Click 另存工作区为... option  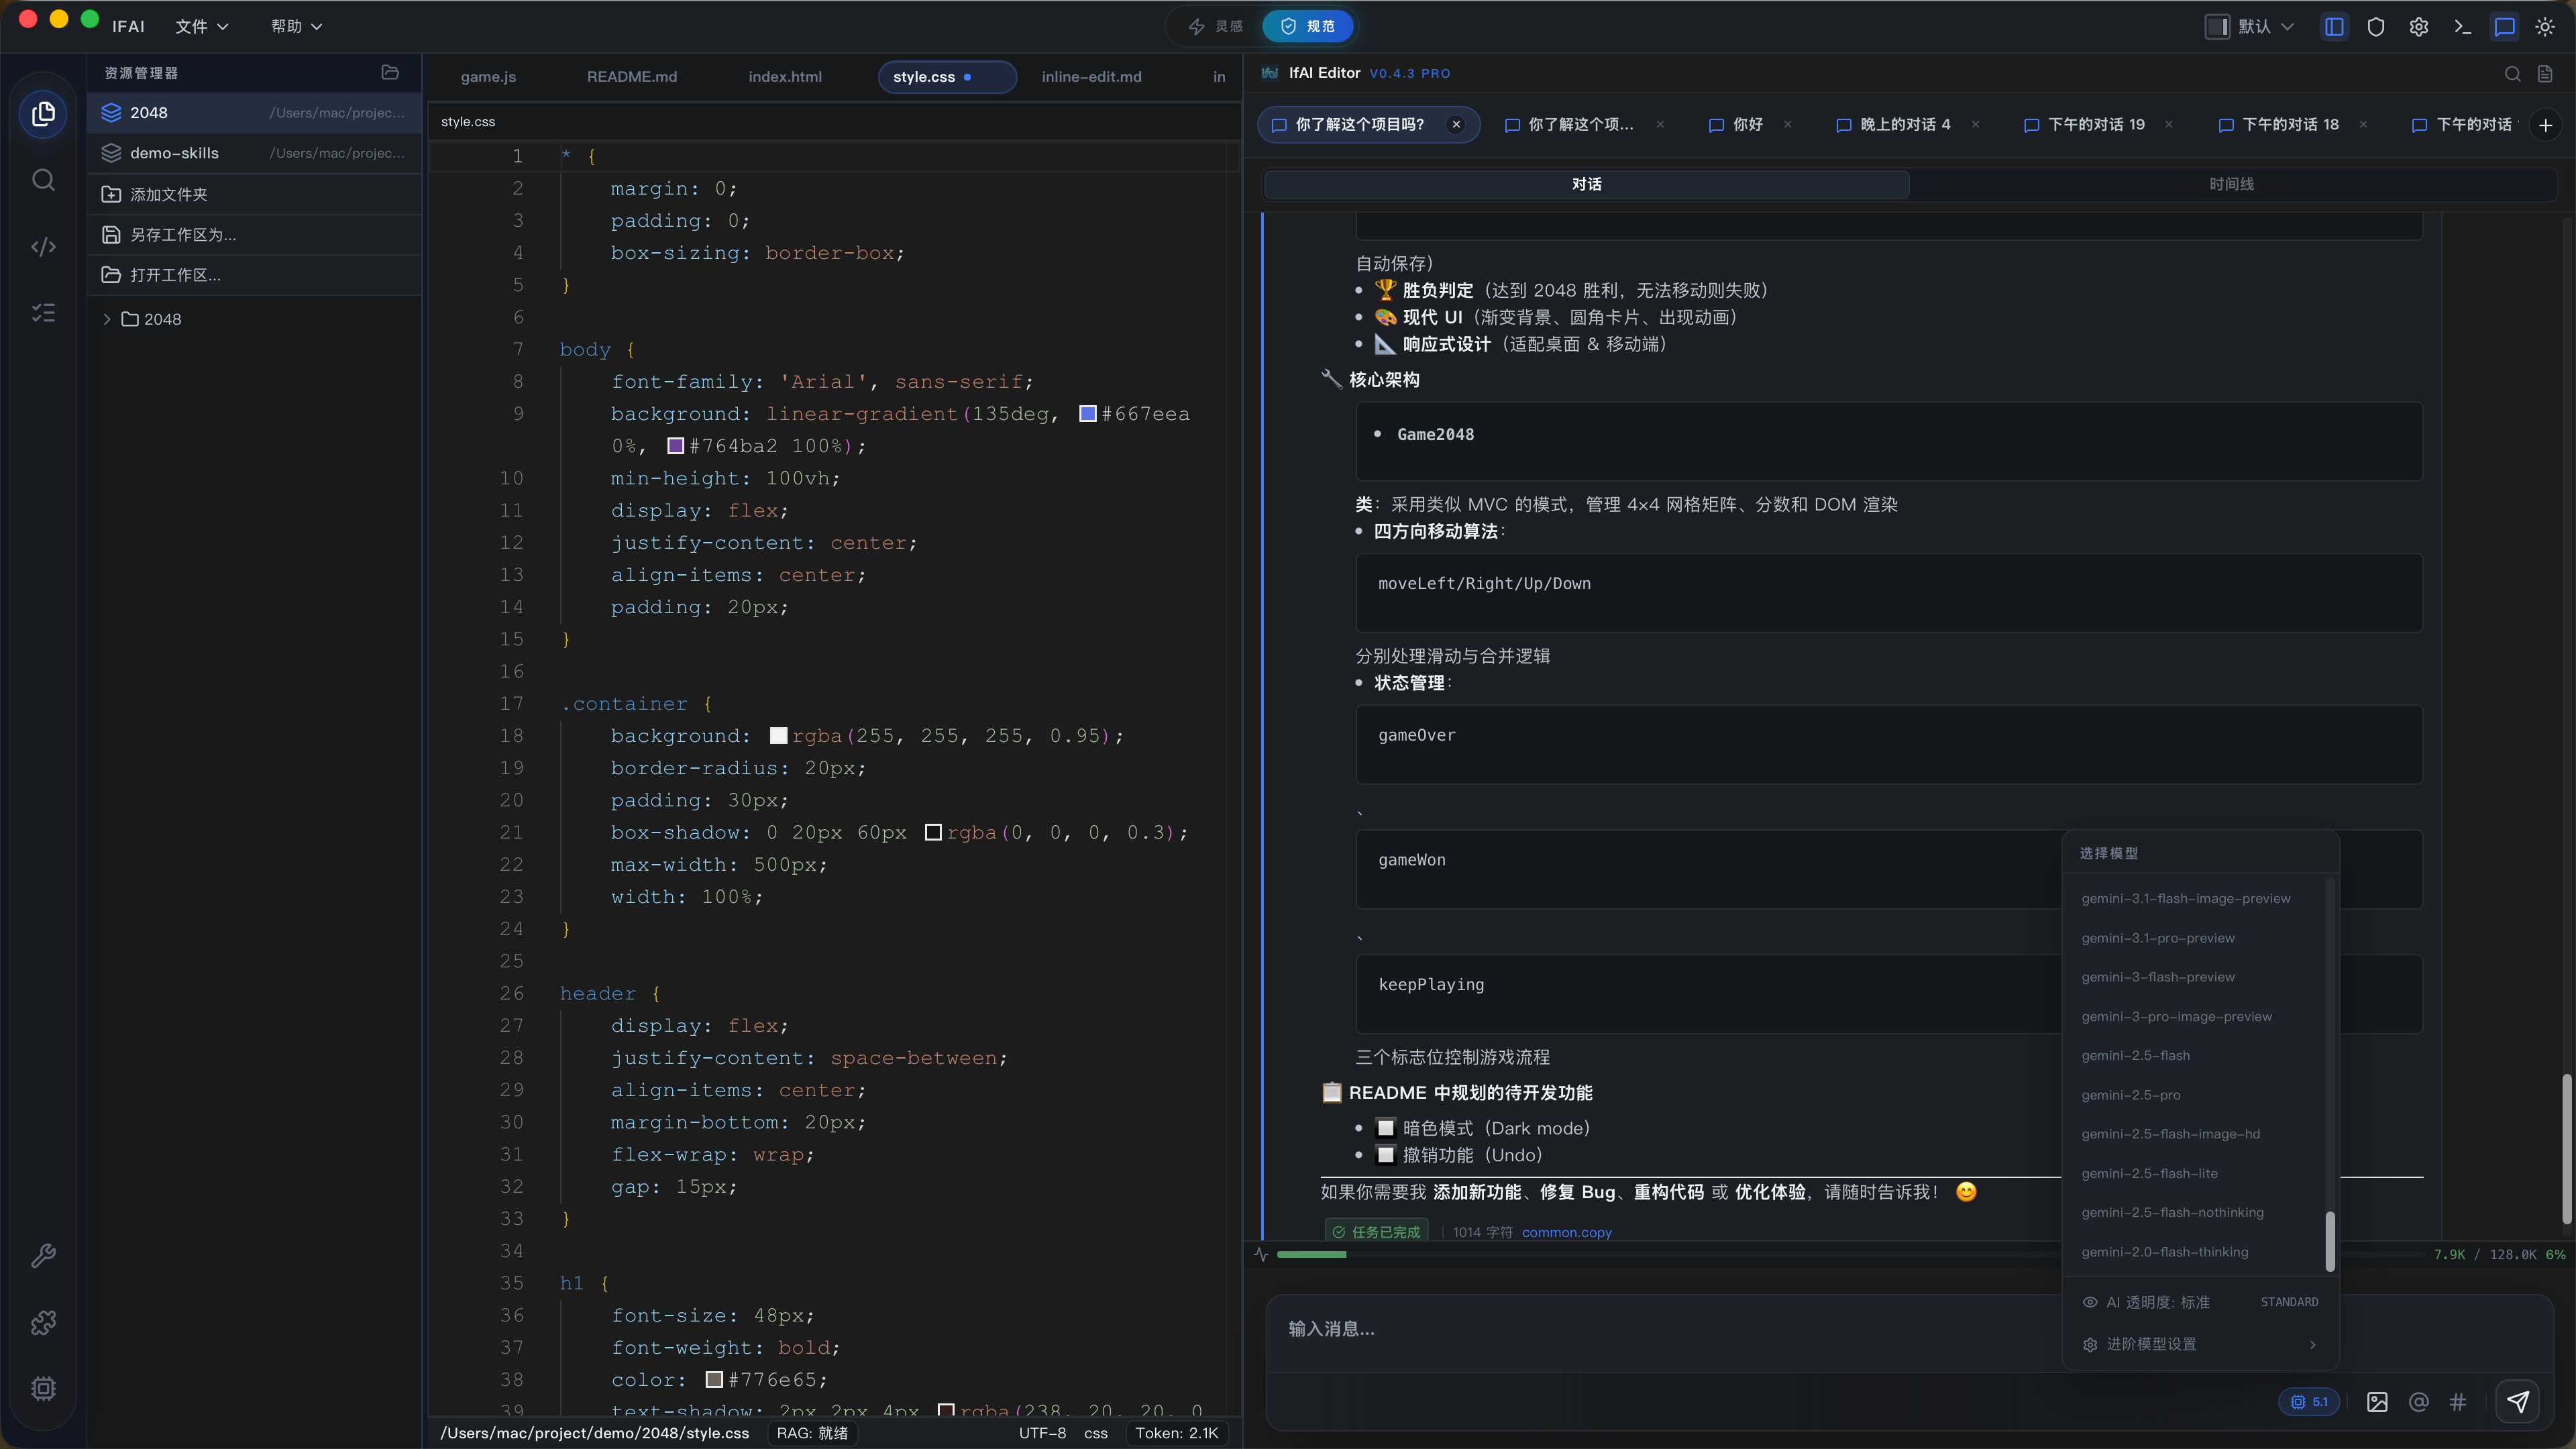pos(254,235)
